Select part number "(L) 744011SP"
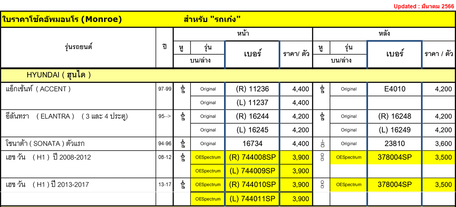Screen dimensions: 456x207 click(x=253, y=198)
